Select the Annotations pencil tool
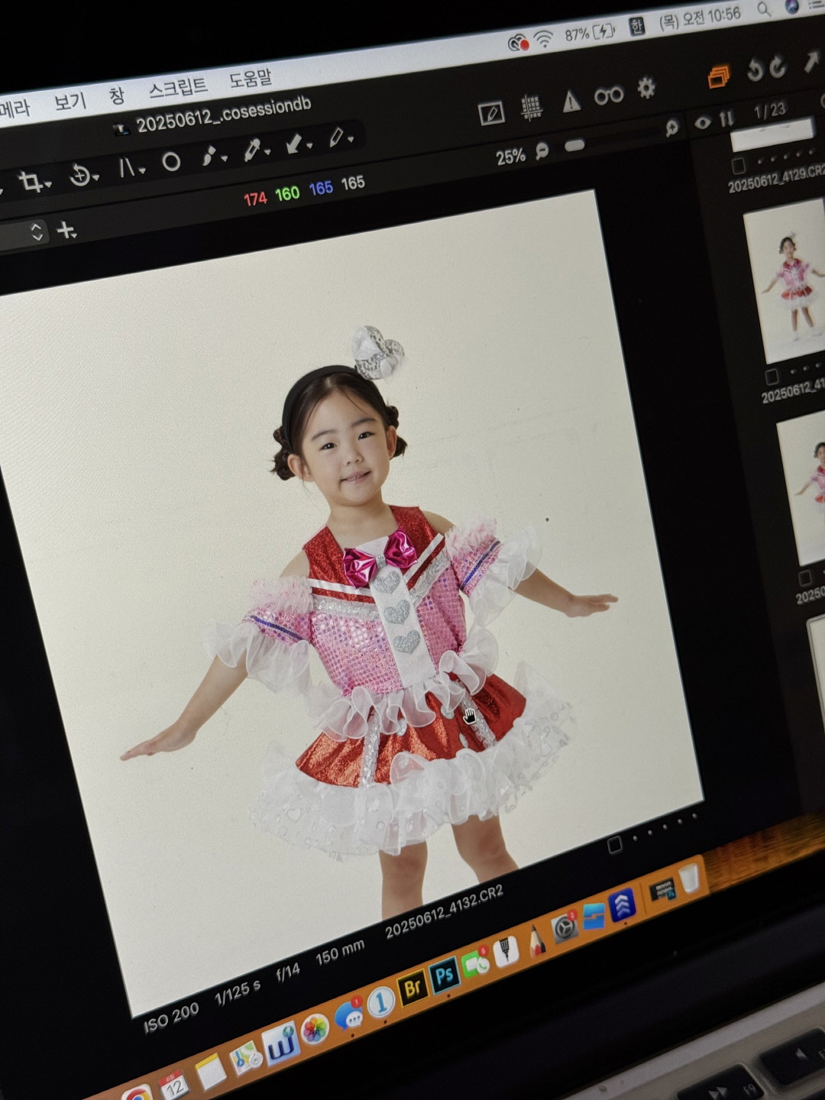Viewport: 825px width, 1100px height. 335,137
